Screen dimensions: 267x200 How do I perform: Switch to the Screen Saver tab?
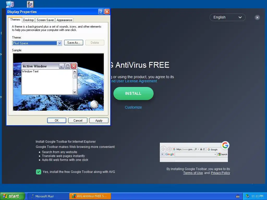tap(45, 20)
